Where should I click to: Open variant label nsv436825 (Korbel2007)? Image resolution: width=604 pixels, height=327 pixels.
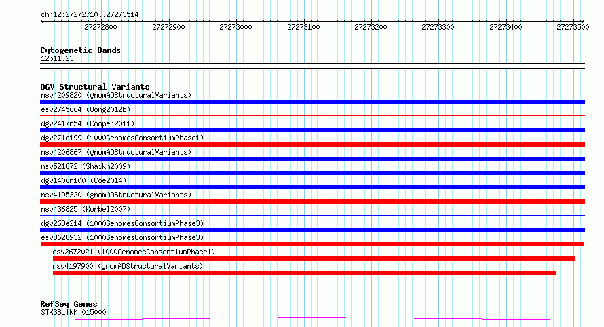click(x=86, y=209)
